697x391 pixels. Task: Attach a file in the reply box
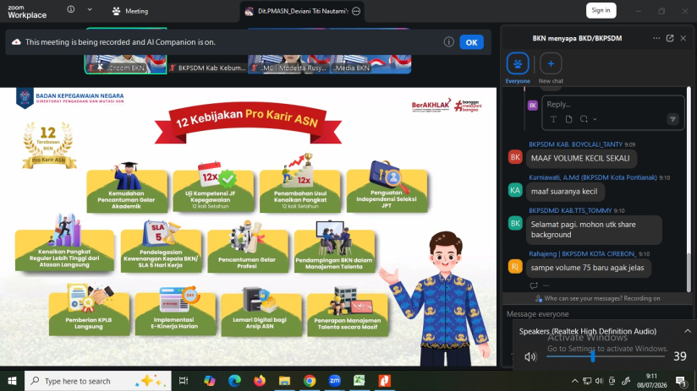568,119
